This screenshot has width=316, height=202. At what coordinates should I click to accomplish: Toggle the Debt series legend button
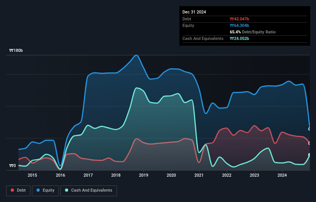pyautogui.click(x=18, y=190)
